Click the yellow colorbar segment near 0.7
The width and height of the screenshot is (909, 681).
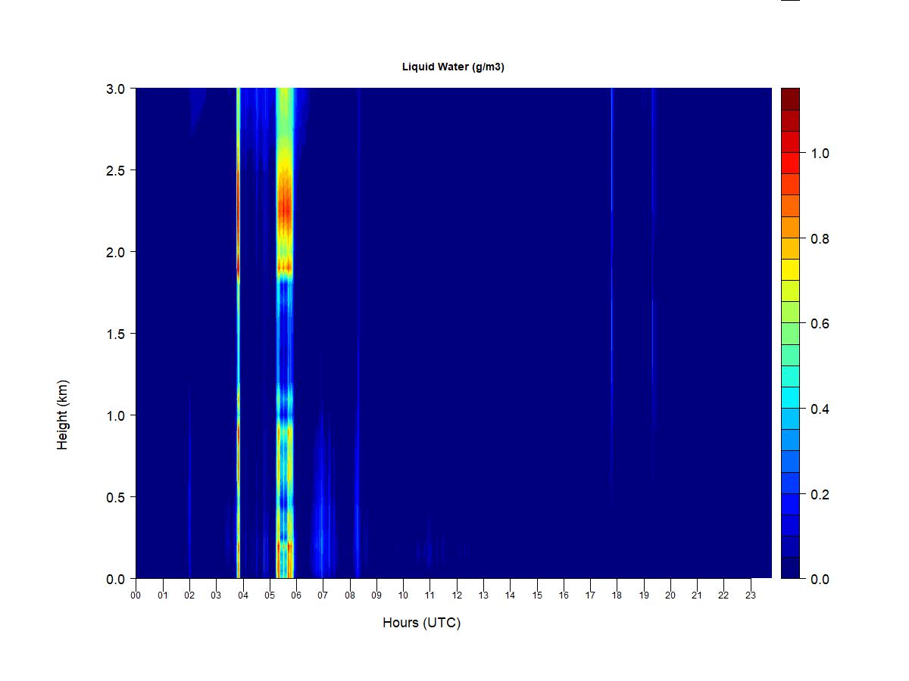click(x=790, y=270)
